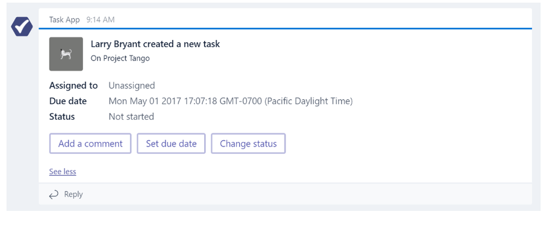This screenshot has width=553, height=228.
Task: Click the title Larry Bryant created a new task
Action: coord(155,44)
